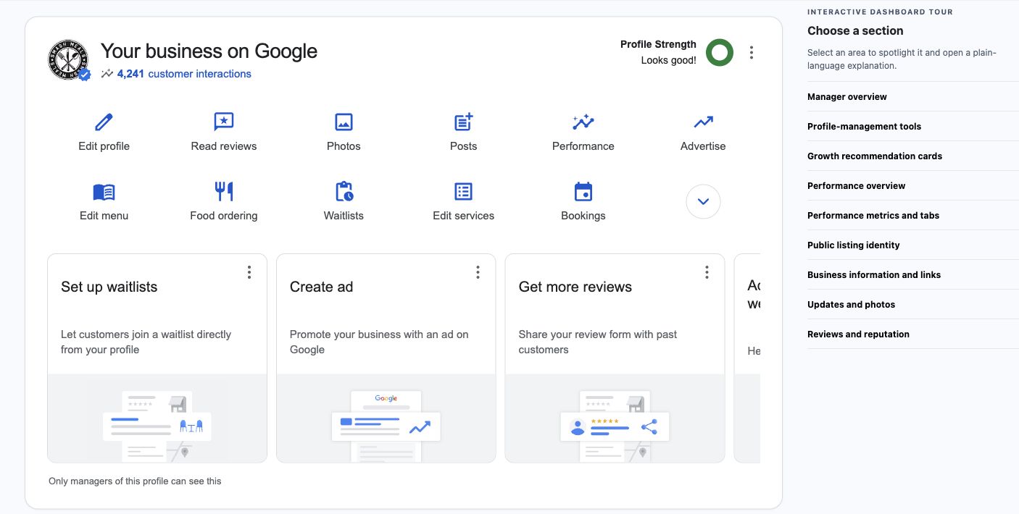Click the Profile Strength Looks good text
This screenshot has height=514, width=1019.
(658, 52)
